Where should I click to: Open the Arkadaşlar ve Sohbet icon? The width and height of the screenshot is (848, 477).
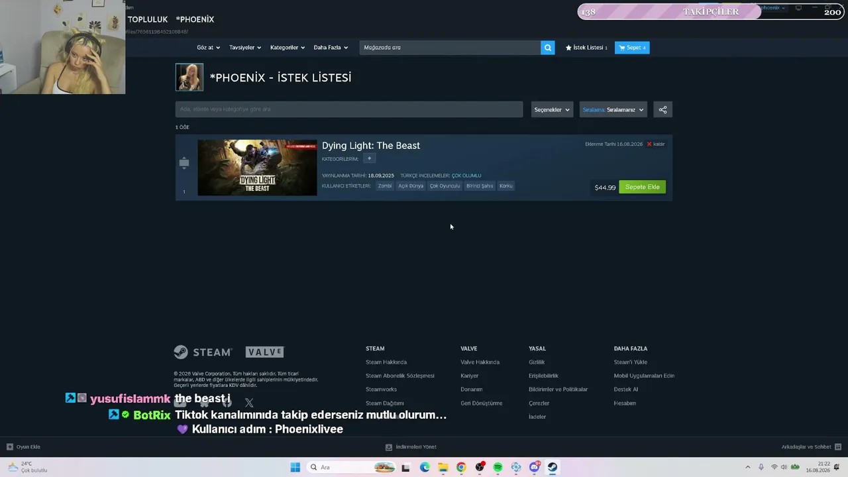(838, 447)
